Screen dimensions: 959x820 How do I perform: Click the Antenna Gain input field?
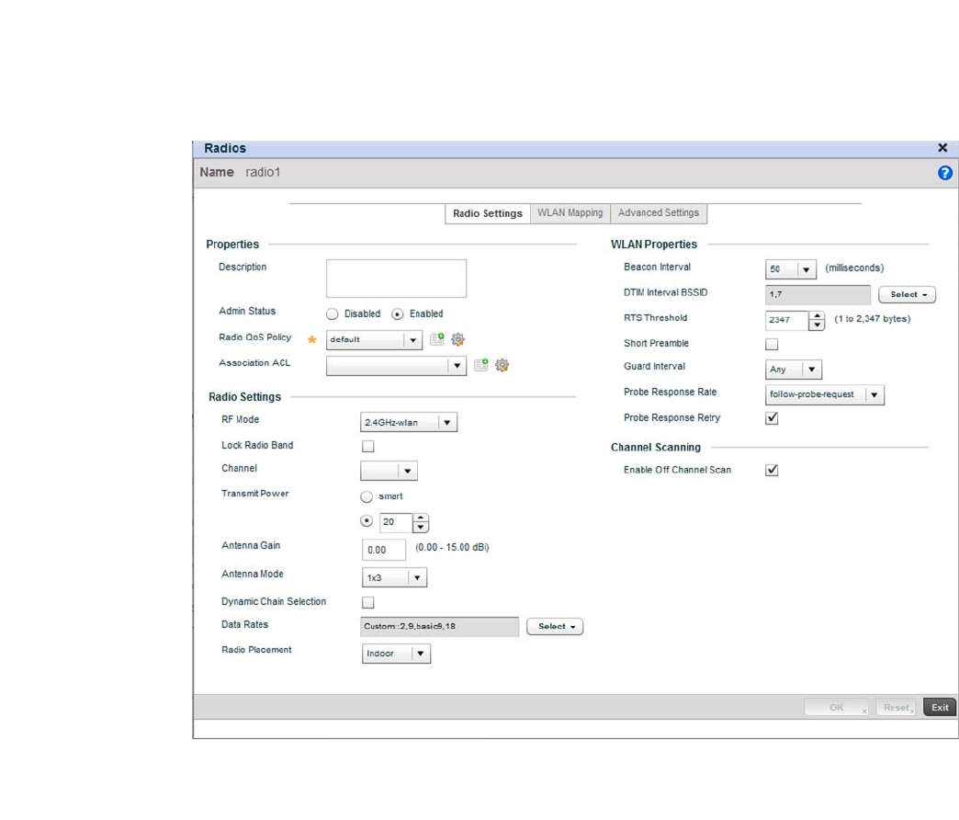click(x=384, y=550)
